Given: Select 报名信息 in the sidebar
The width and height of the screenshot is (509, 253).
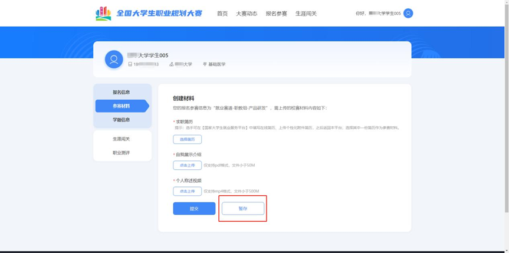Looking at the screenshot, I should tap(121, 92).
